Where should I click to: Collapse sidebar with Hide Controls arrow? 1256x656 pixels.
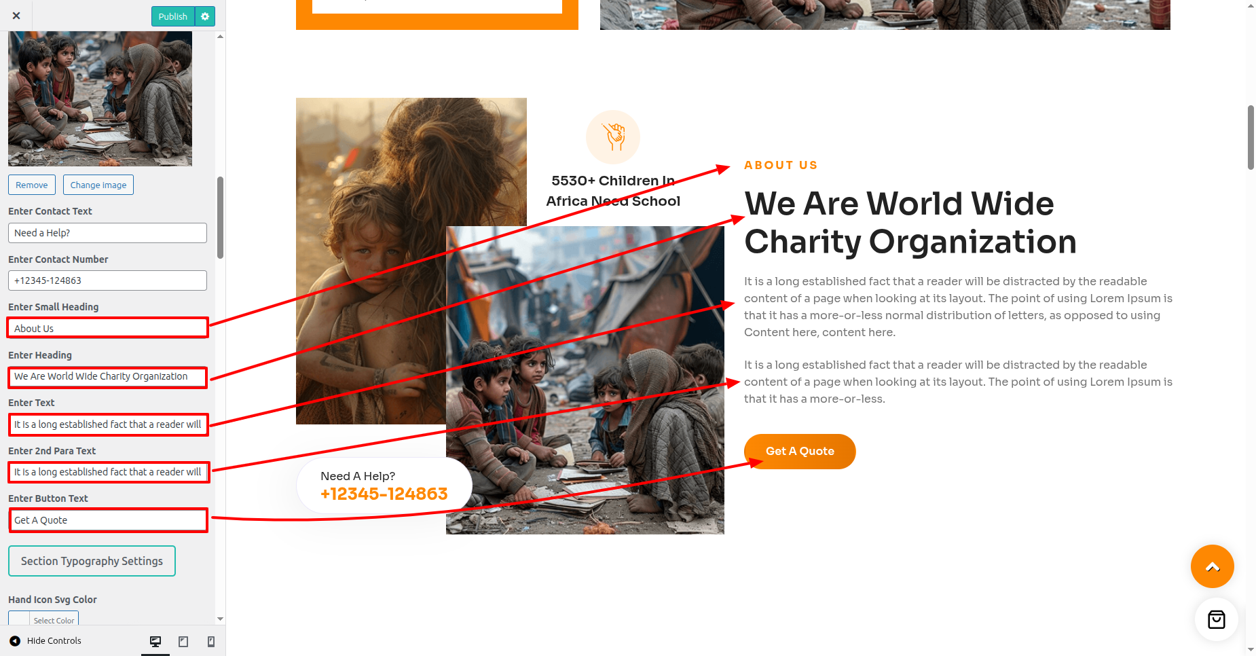pos(15,641)
